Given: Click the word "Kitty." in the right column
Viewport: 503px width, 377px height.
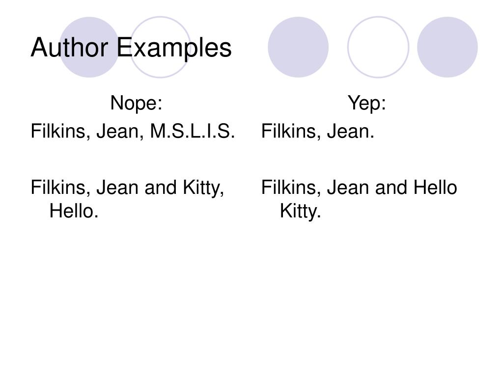Looking at the screenshot, I should tap(300, 212).
